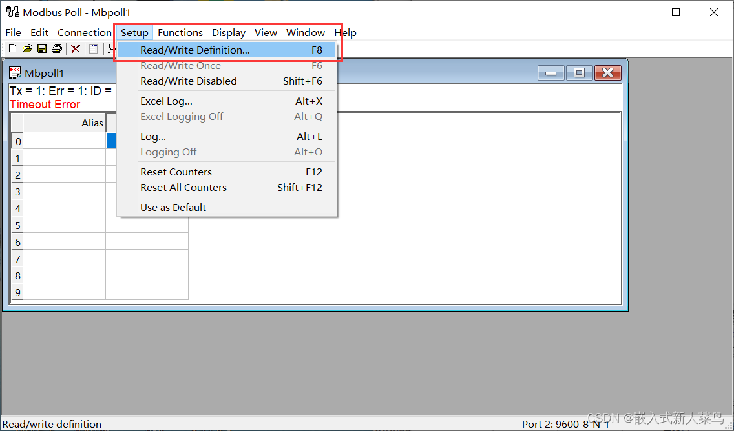Click Read/write definition status bar text
This screenshot has width=734, height=431.
(x=52, y=424)
